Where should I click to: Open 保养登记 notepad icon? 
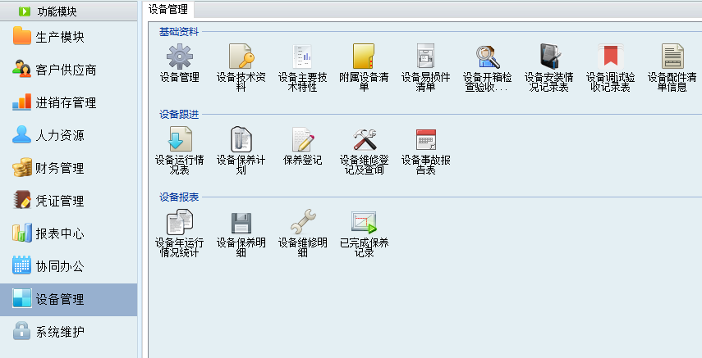pos(302,139)
